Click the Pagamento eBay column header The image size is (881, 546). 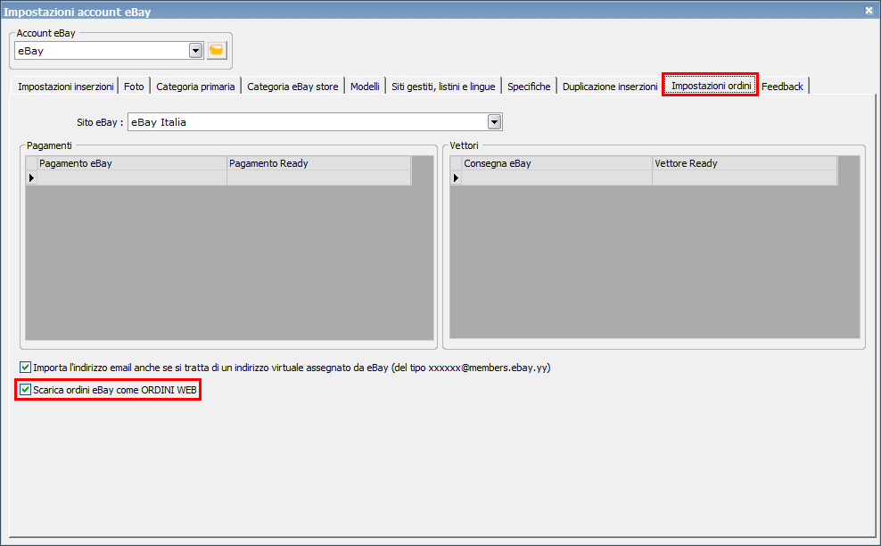click(132, 163)
